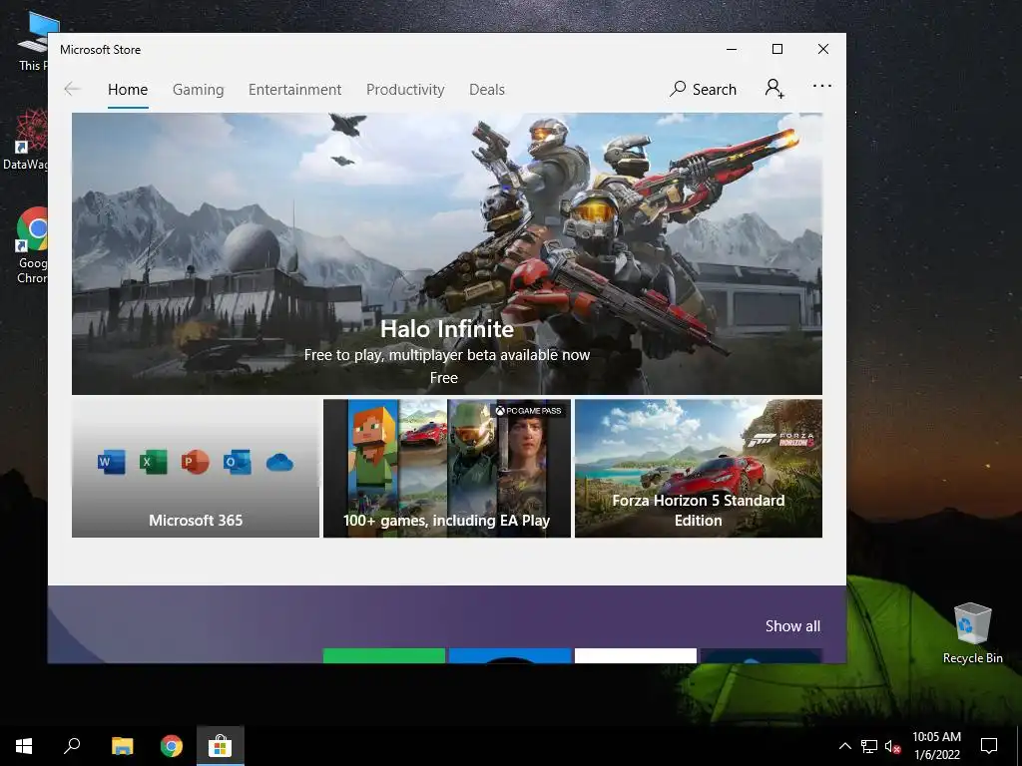Show hidden system tray icons

pyautogui.click(x=844, y=746)
